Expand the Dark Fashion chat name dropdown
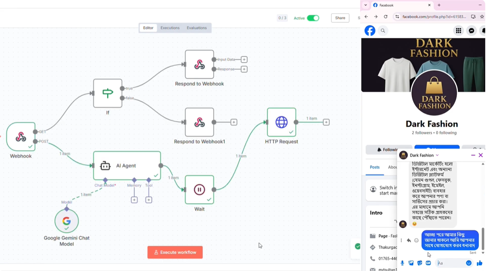Image resolution: width=486 pixels, height=271 pixels. [x=437, y=155]
